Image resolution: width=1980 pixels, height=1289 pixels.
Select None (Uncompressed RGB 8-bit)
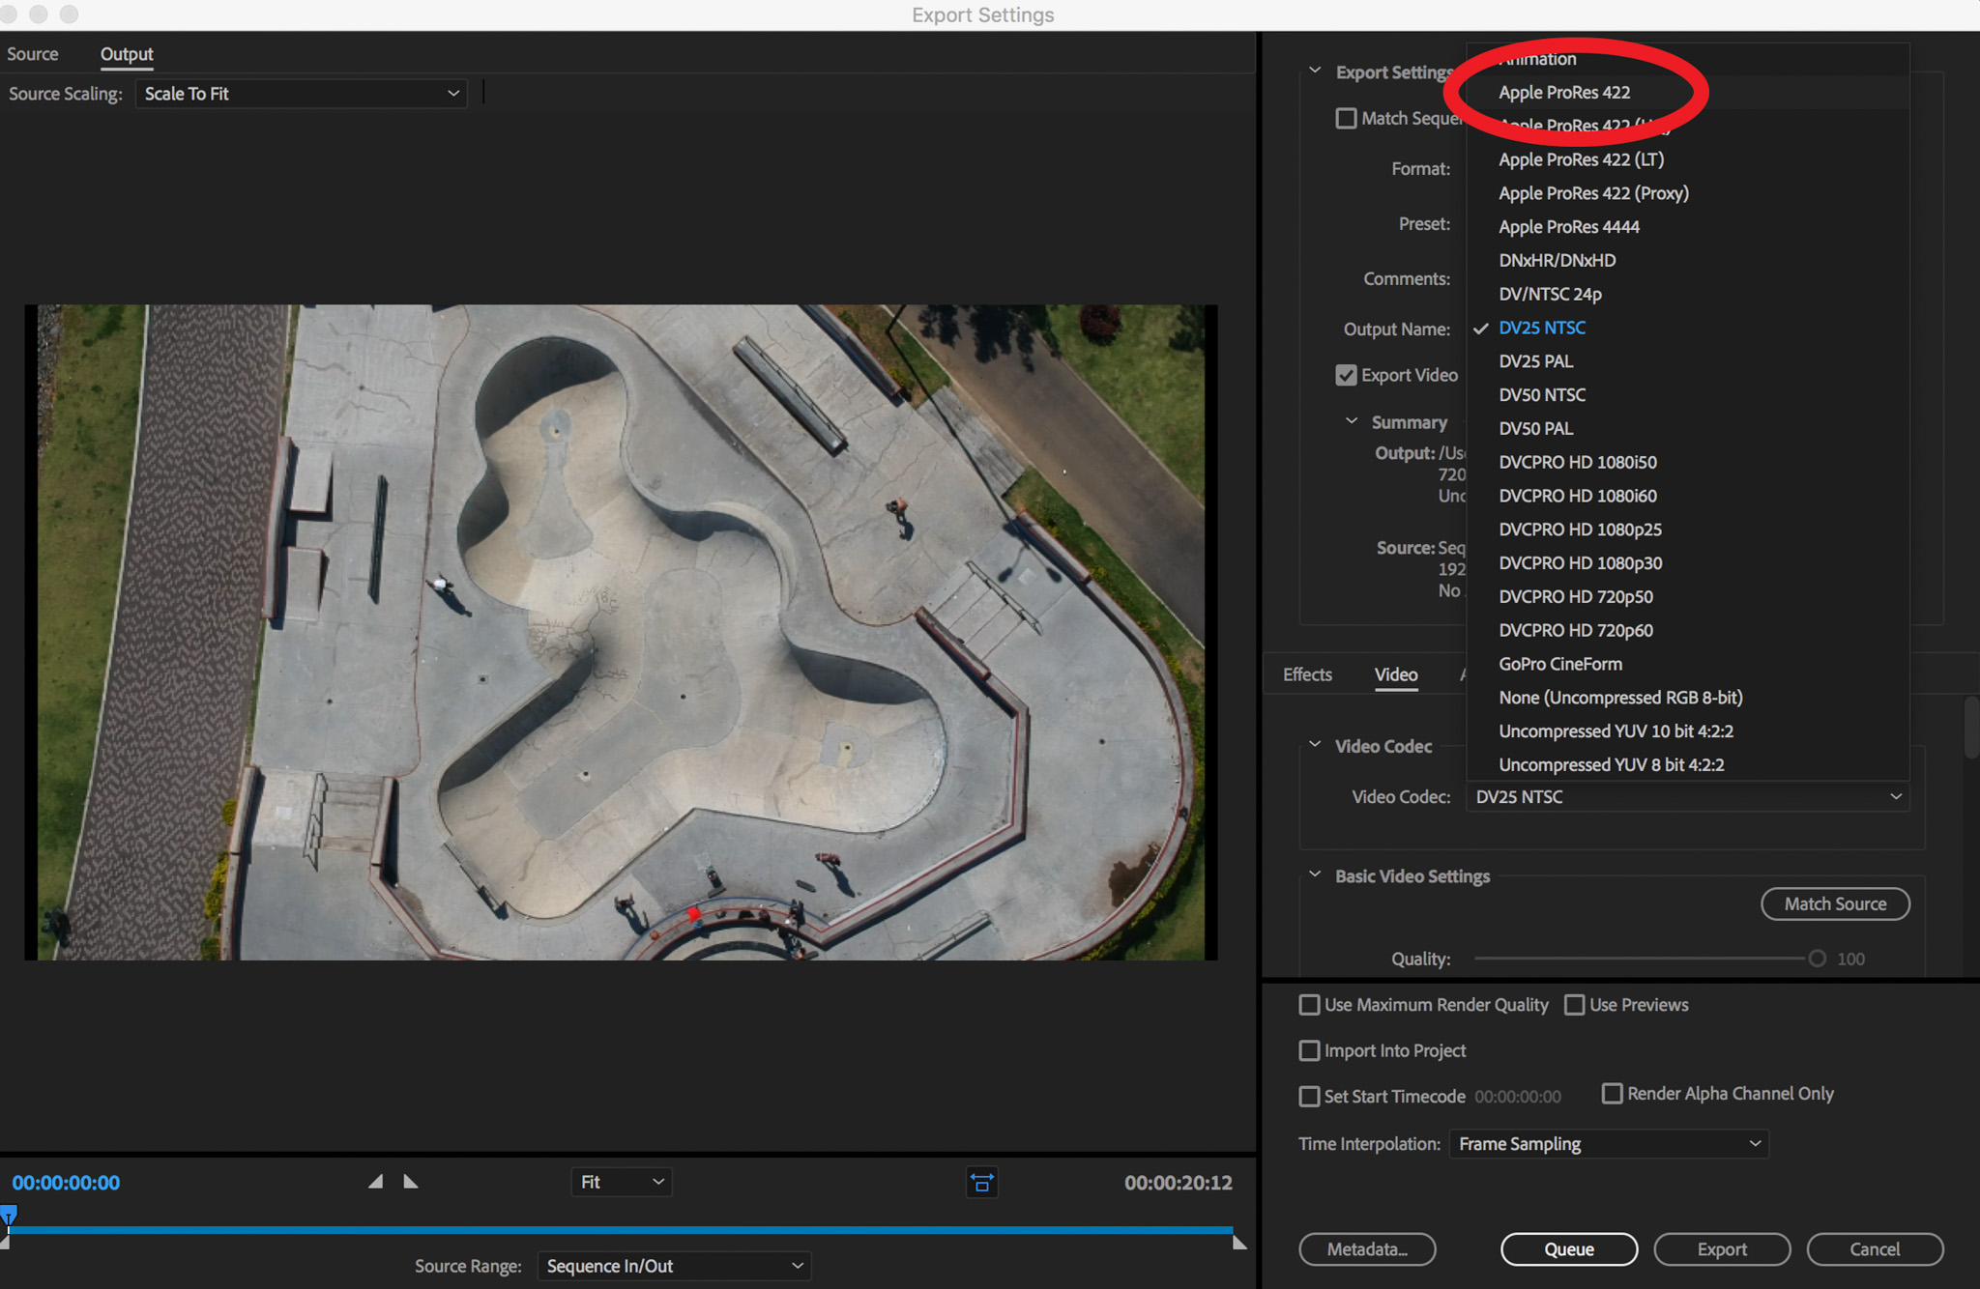[x=1687, y=698]
